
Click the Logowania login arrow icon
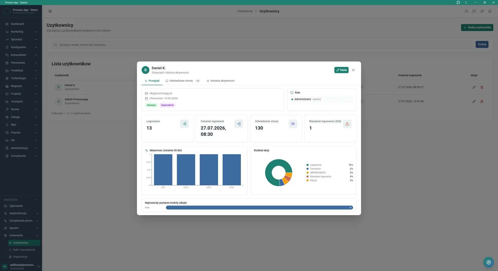(x=184, y=124)
